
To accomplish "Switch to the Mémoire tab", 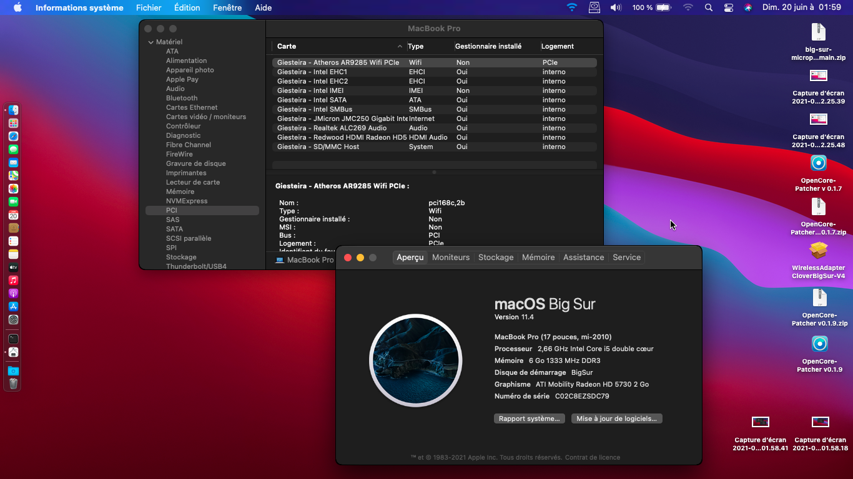I will pos(538,257).
